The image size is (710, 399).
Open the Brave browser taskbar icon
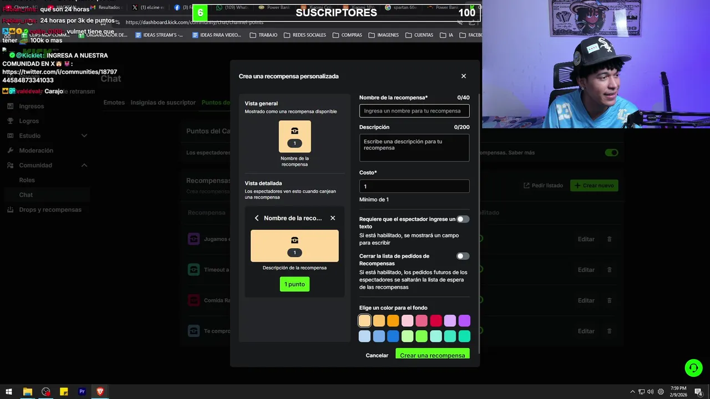(100, 391)
